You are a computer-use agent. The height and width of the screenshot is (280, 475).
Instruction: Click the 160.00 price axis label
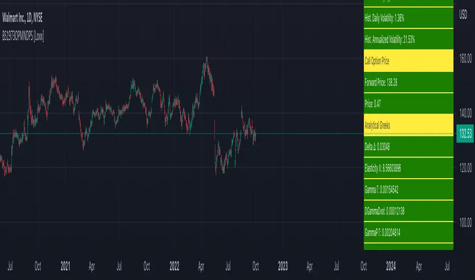(x=464, y=59)
